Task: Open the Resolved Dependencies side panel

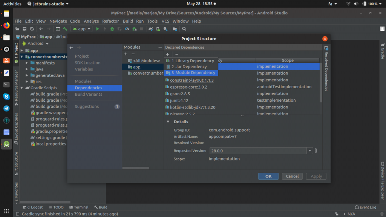Action: 326,69
